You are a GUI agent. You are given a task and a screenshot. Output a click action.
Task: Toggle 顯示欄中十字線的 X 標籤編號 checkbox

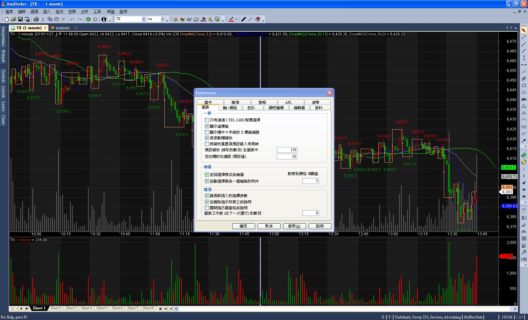click(207, 132)
